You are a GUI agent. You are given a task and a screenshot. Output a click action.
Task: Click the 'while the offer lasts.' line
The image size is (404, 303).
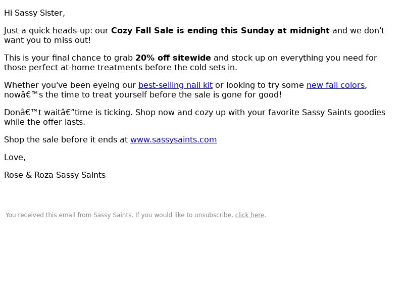tap(44, 122)
